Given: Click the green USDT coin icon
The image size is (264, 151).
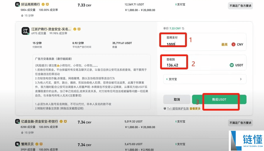Looking at the screenshot, I should (x=232, y=65).
